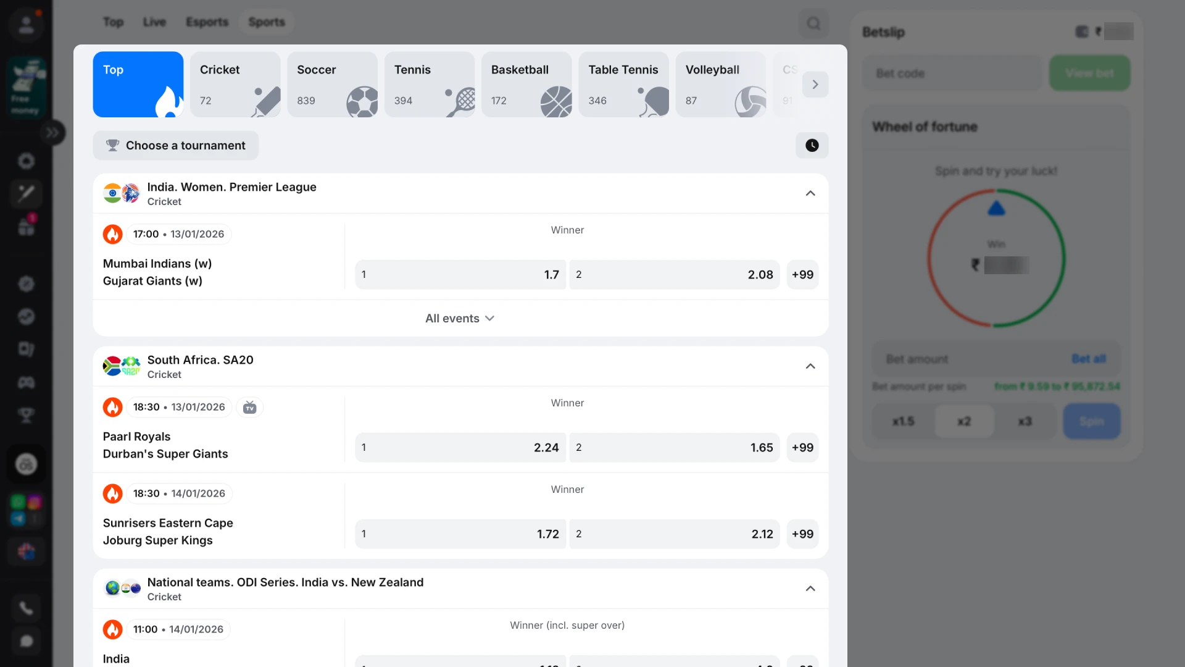The width and height of the screenshot is (1185, 667).
Task: Collapse India Women Premier League section
Action: 810,193
